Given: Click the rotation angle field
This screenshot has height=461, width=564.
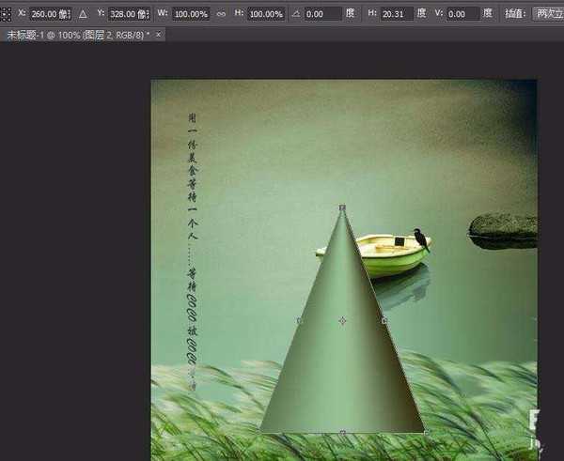Looking at the screenshot, I should click(324, 14).
